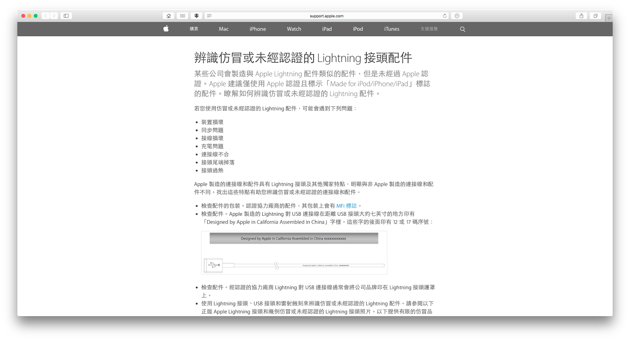Viewport: 630px width, 341px height.
Task: Click the list item 接頭過熱
Action: [x=212, y=170]
